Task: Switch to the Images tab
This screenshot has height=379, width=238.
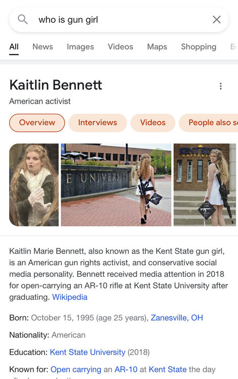Action: [81, 46]
